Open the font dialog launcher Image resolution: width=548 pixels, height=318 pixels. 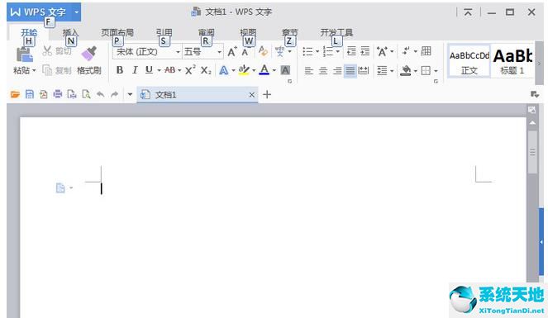click(289, 81)
